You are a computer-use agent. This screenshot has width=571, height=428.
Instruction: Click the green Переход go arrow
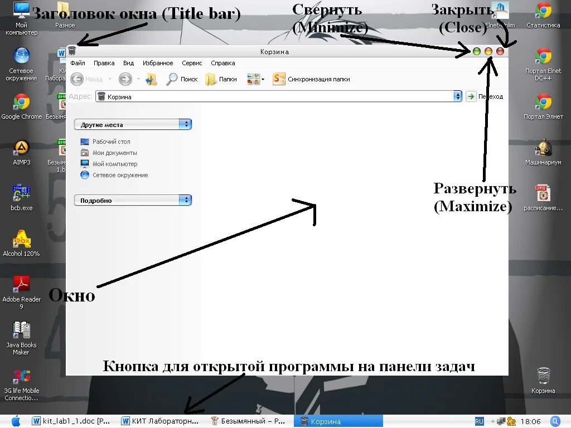(471, 96)
